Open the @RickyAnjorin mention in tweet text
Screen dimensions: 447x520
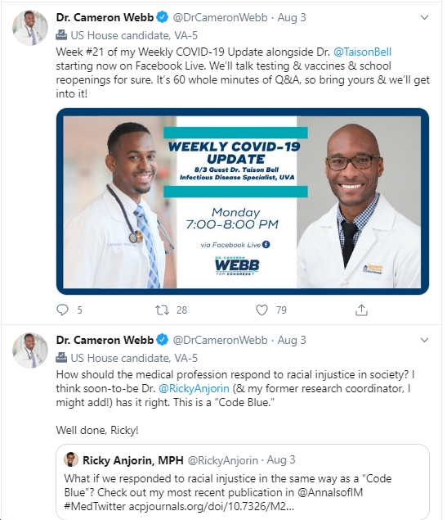tap(194, 388)
